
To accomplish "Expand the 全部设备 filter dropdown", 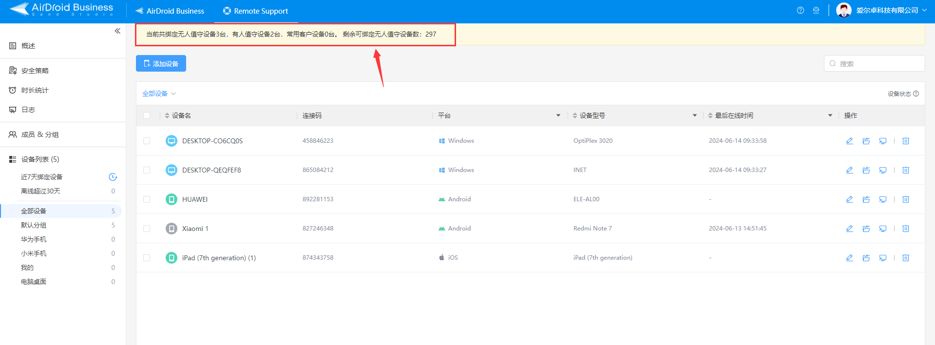I will (x=159, y=94).
